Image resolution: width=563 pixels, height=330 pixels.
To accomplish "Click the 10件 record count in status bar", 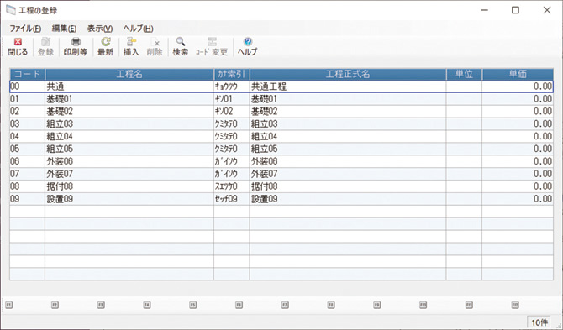I will point(539,322).
